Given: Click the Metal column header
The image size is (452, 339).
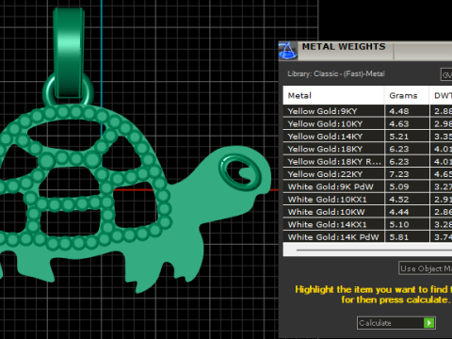Looking at the screenshot, I should pyautogui.click(x=333, y=95).
